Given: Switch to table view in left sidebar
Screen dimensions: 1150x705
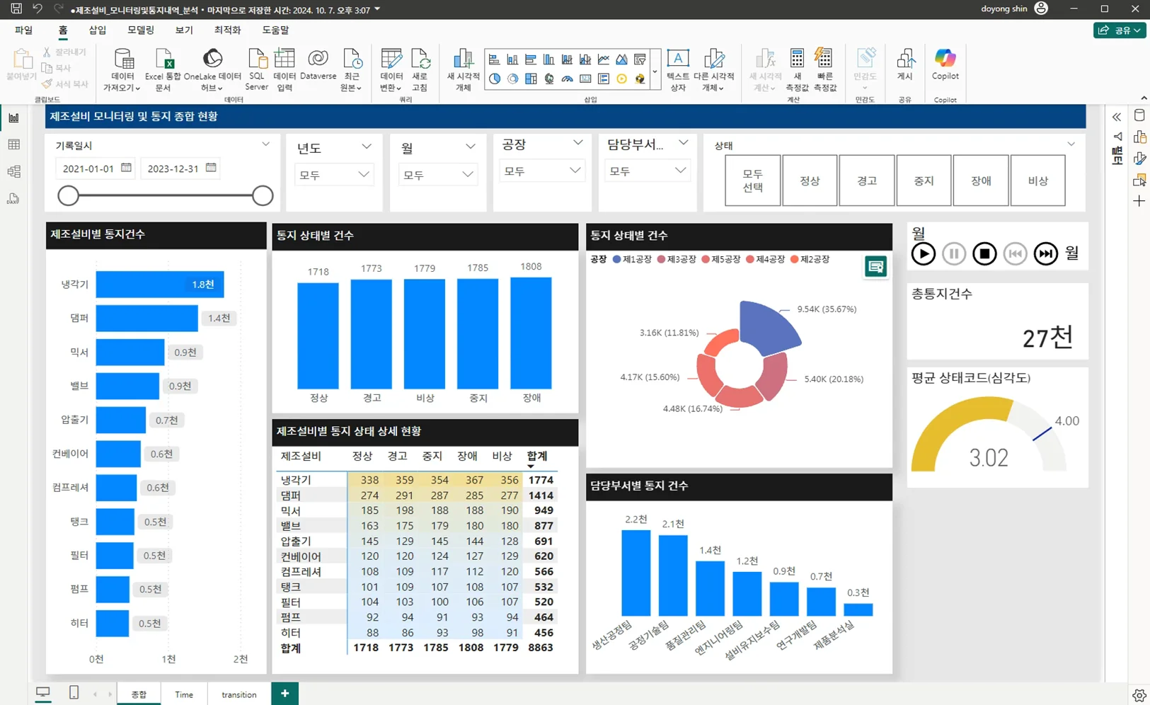Looking at the screenshot, I should (x=13, y=144).
